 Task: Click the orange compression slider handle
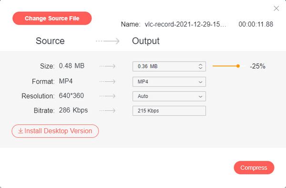238,66
